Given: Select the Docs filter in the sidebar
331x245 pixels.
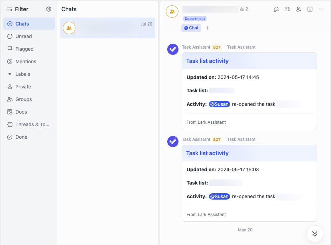Looking at the screenshot, I should coord(23,112).
